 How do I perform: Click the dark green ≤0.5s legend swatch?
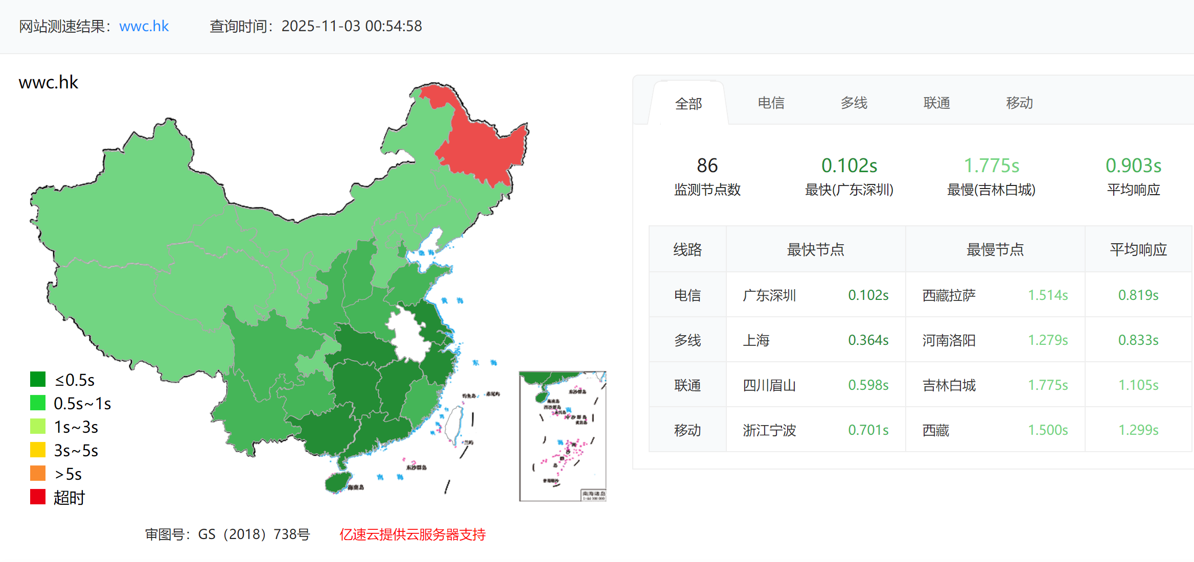[37, 379]
